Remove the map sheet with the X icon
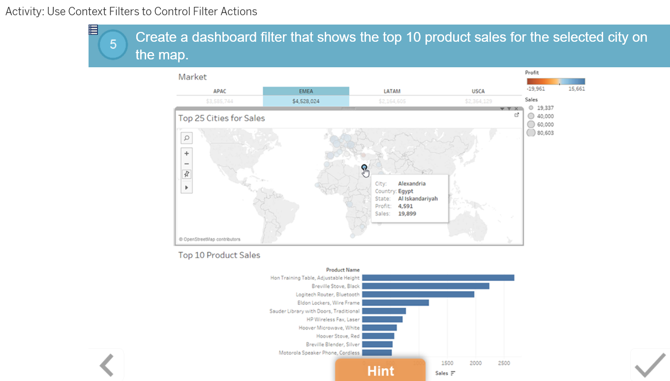The height and width of the screenshot is (381, 670). (x=516, y=109)
